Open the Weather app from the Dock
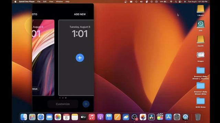The height and width of the screenshot is (123, 220). 126,117
